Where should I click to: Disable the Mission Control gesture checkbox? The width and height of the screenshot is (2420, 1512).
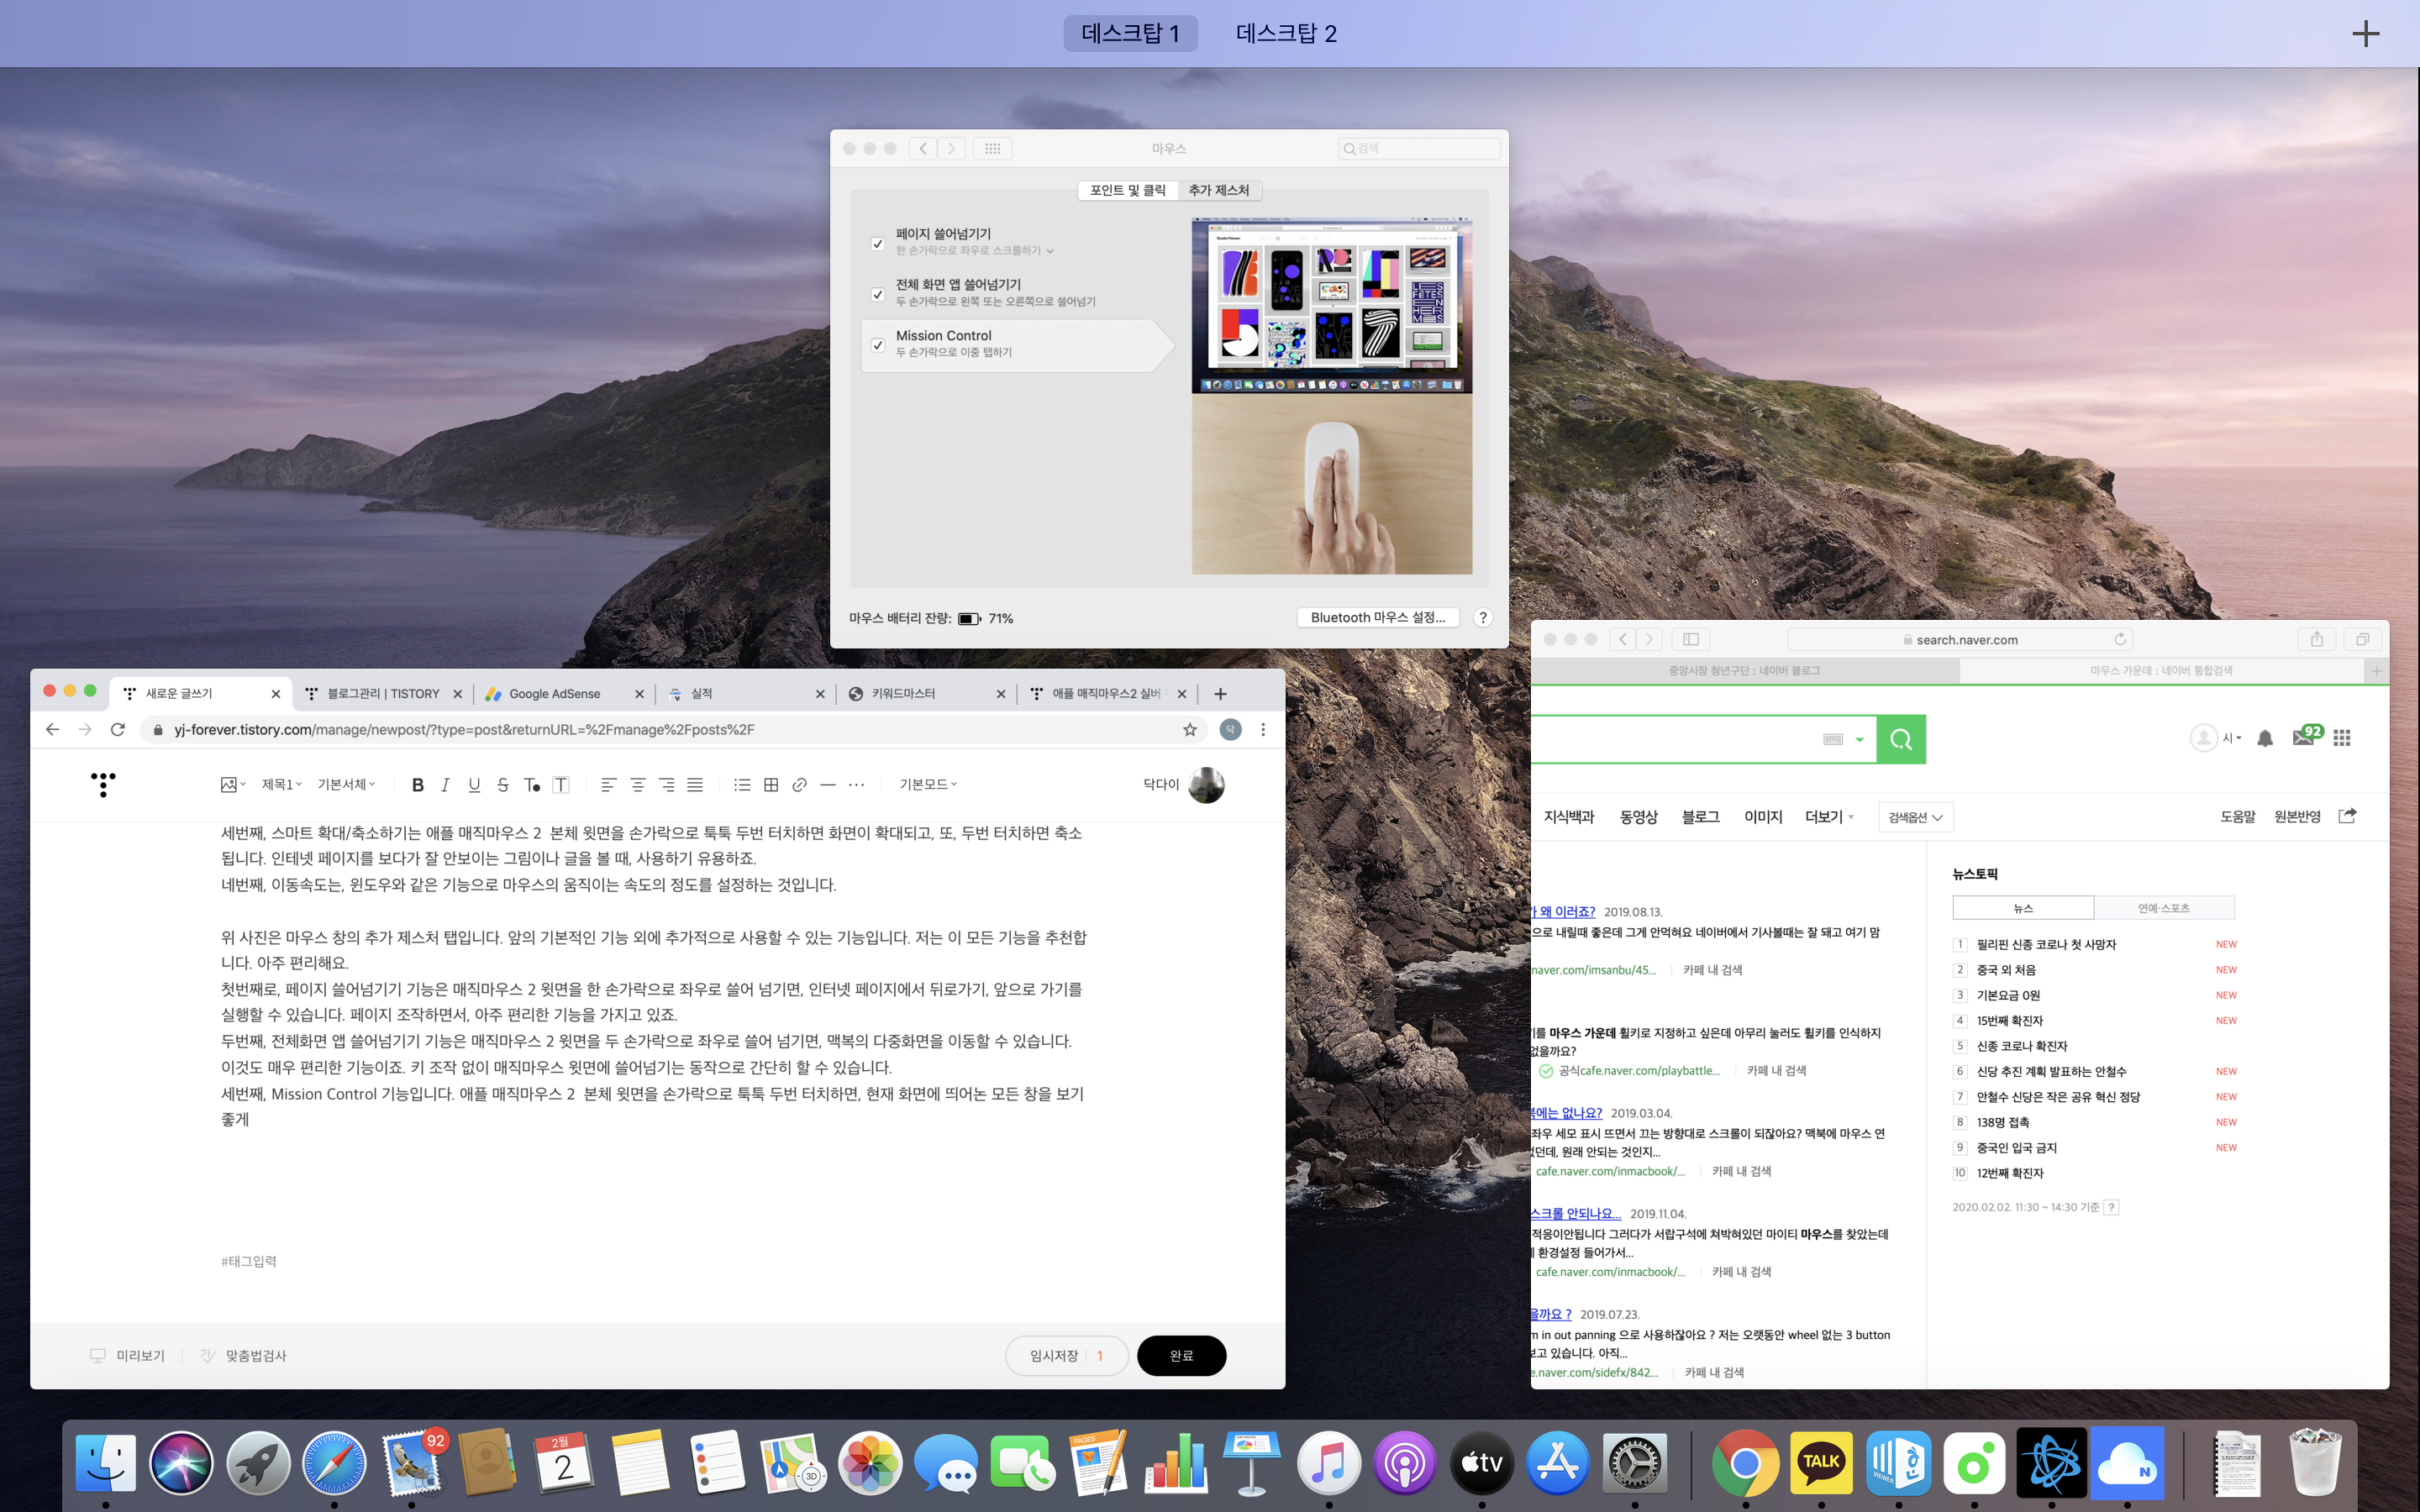[x=878, y=345]
